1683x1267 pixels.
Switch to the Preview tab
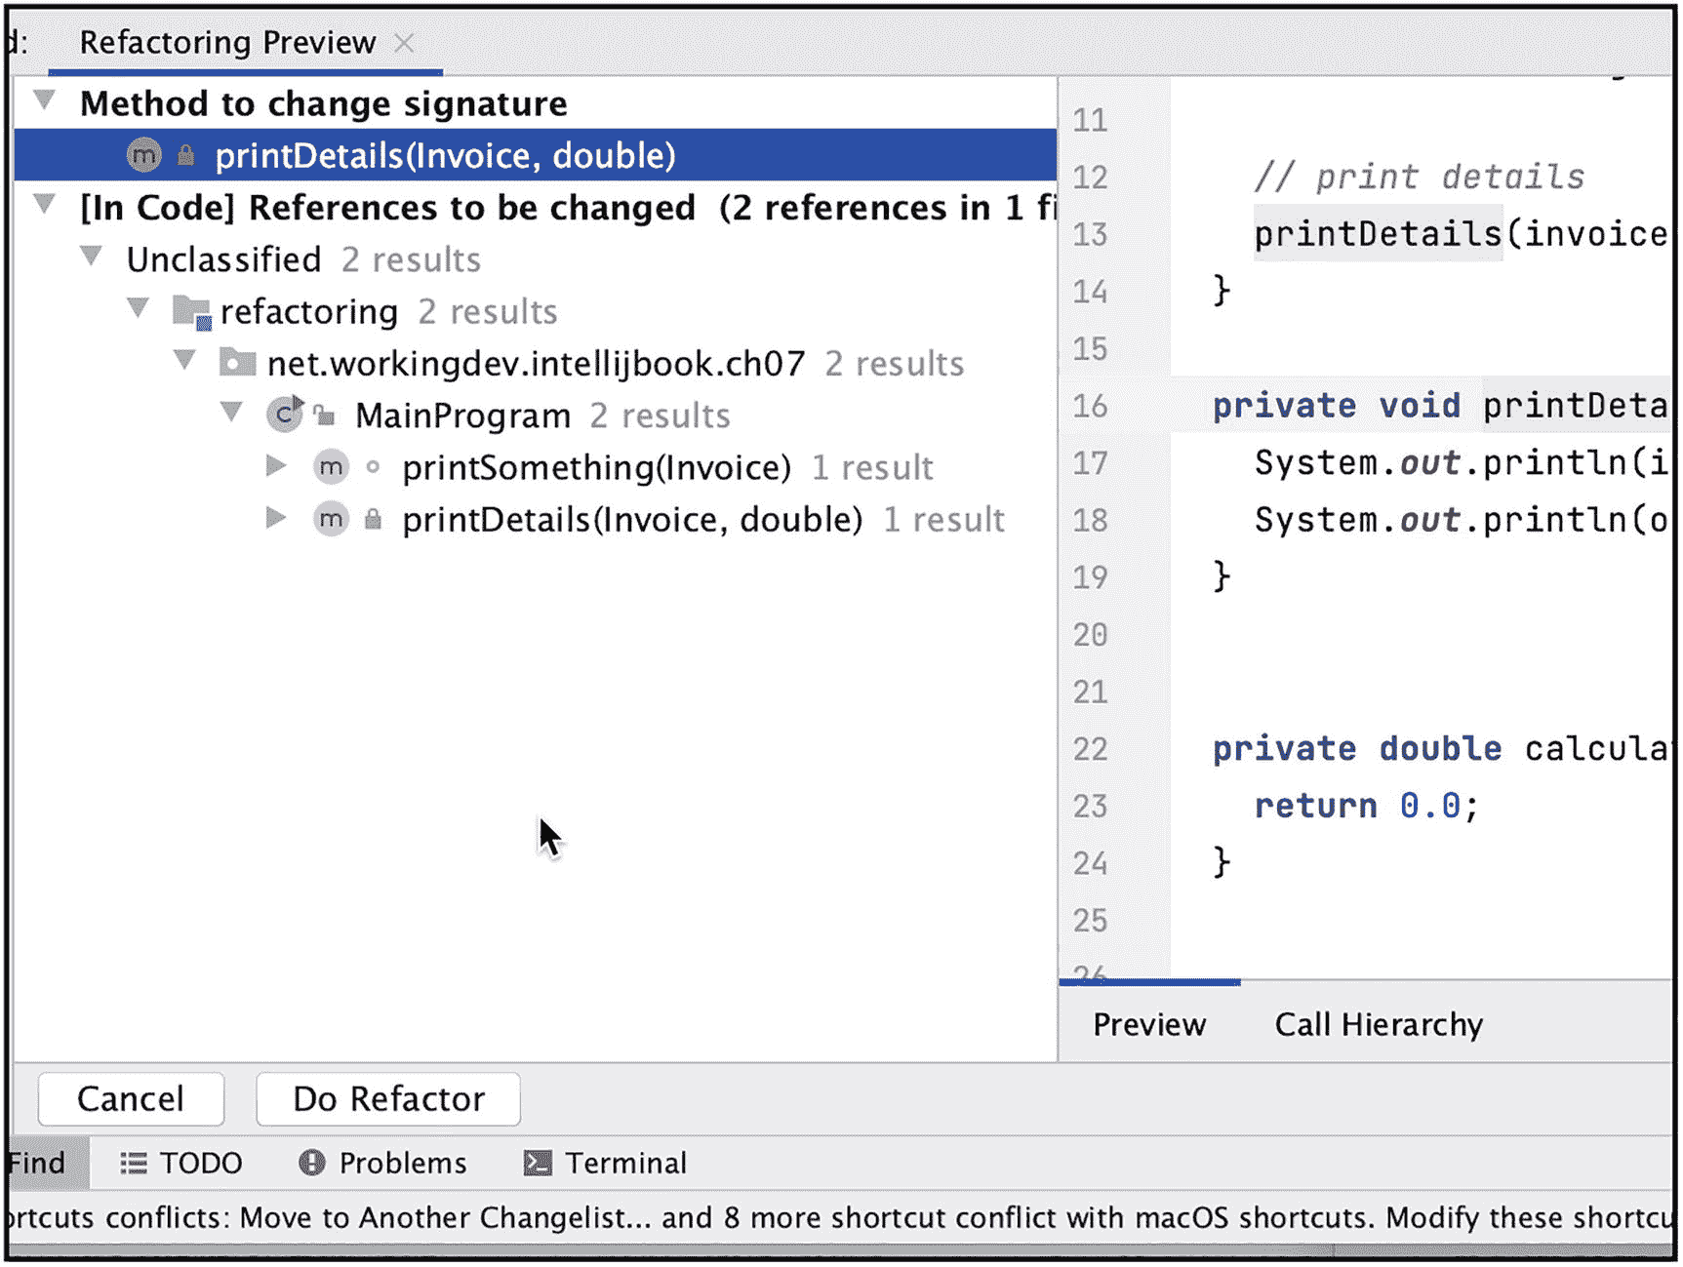pos(1149,1024)
